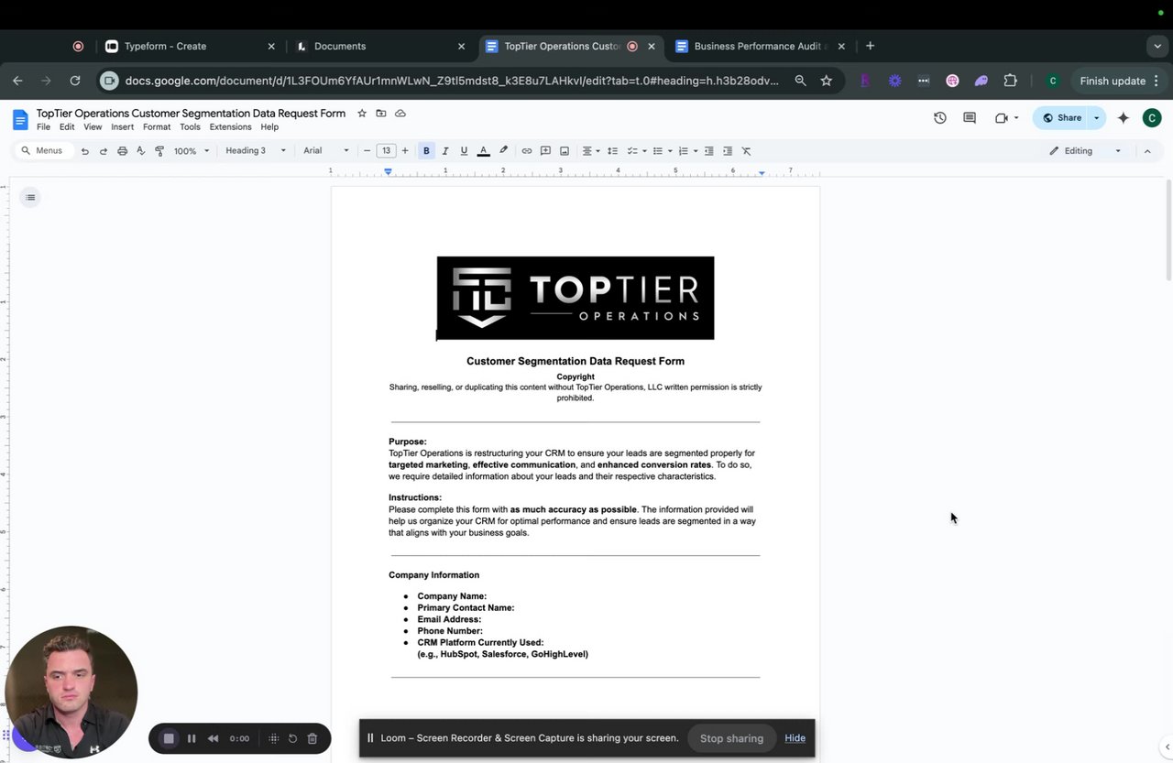Switch to Business Performance Audit tab
This screenshot has height=763, width=1173.
click(759, 46)
